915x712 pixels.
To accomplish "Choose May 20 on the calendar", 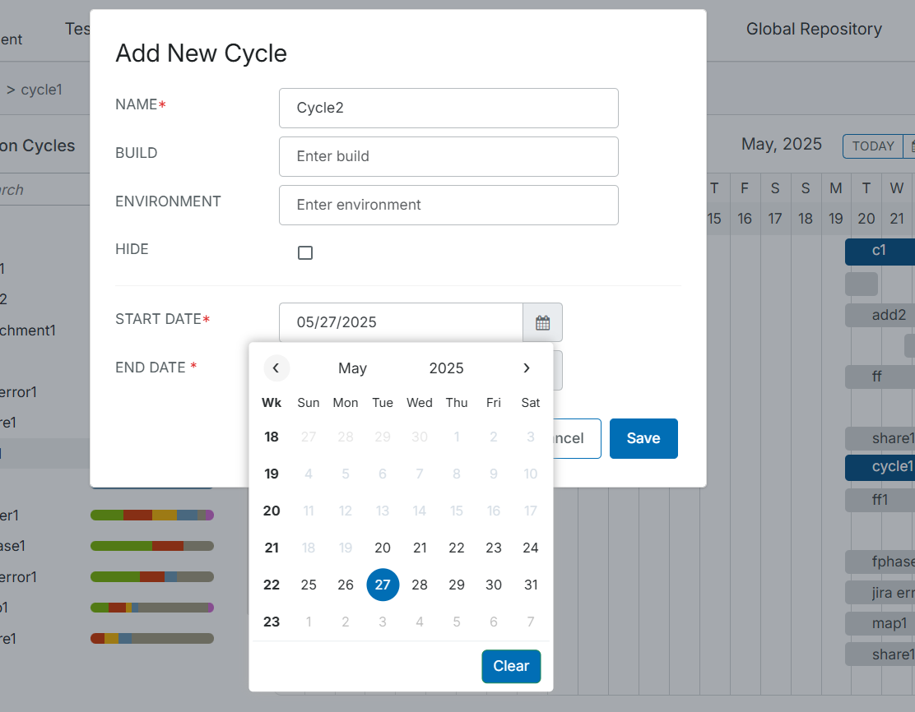I will pyautogui.click(x=383, y=548).
